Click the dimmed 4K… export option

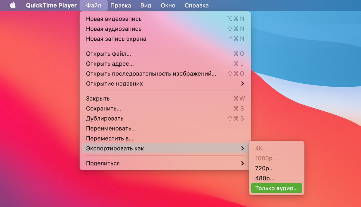[276, 148]
